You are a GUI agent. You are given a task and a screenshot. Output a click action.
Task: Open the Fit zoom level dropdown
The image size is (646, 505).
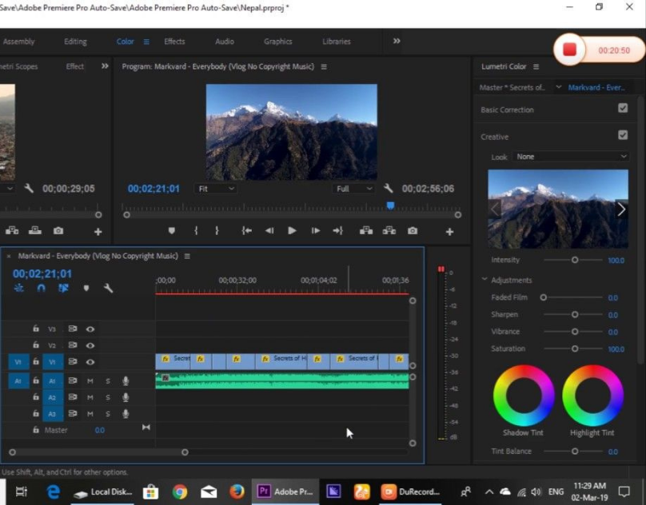point(215,189)
